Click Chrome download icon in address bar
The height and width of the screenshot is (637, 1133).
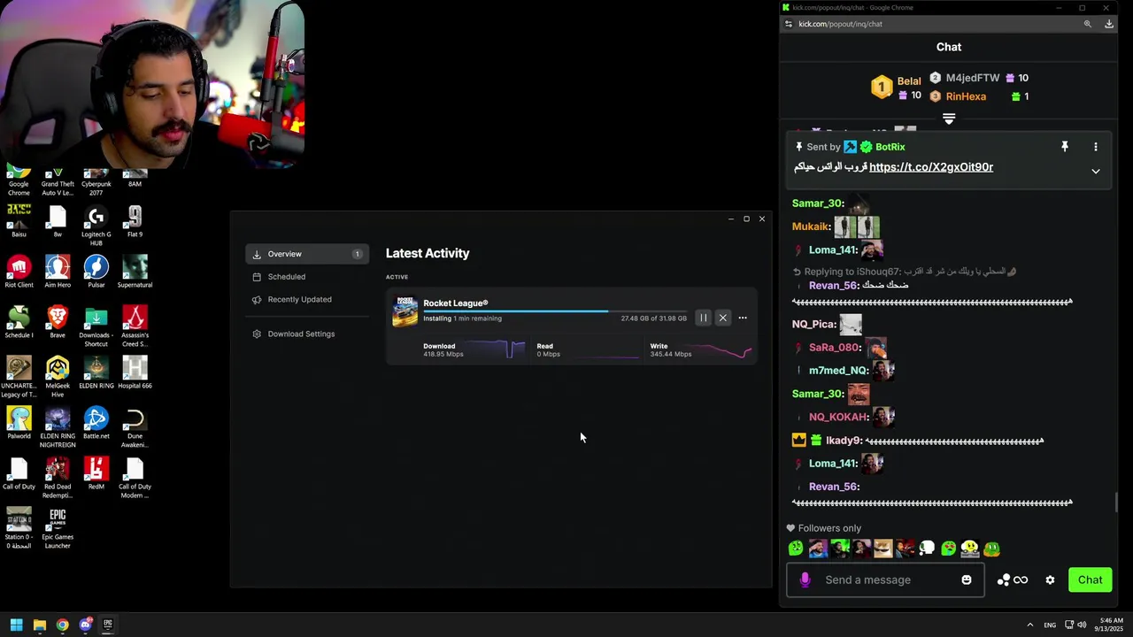point(1109,24)
